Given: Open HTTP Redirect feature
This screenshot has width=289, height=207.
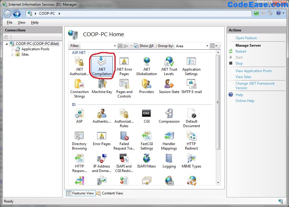Looking at the screenshot, I should (191, 141).
